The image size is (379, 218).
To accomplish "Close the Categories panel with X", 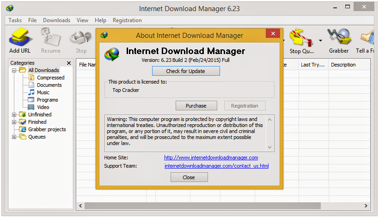I will (x=69, y=63).
